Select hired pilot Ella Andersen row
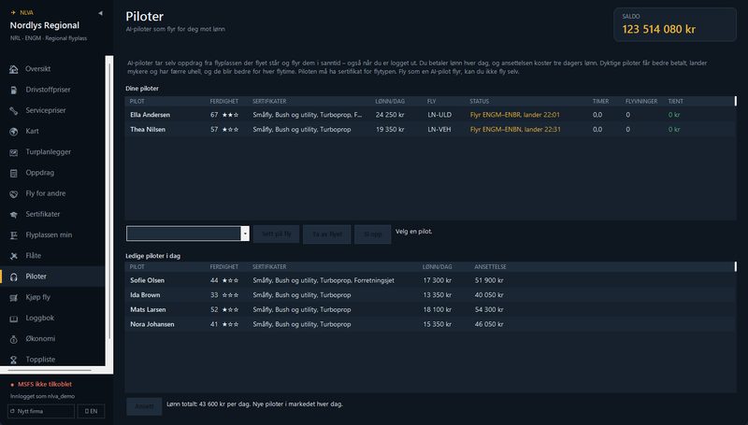Image resolution: width=748 pixels, height=425 pixels. pos(430,115)
